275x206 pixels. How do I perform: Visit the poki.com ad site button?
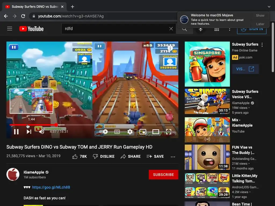(x=245, y=69)
